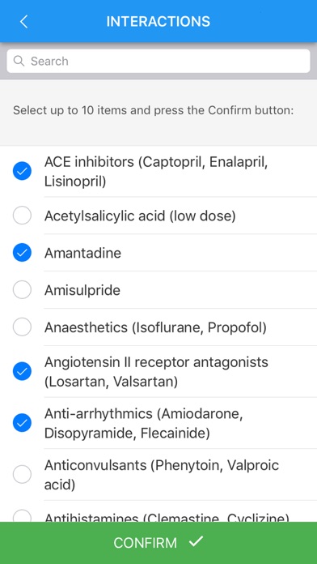Tap the Acetylsalicylic acid (low dose) label
Screen dimensions: 317x564
pyautogui.click(x=140, y=216)
